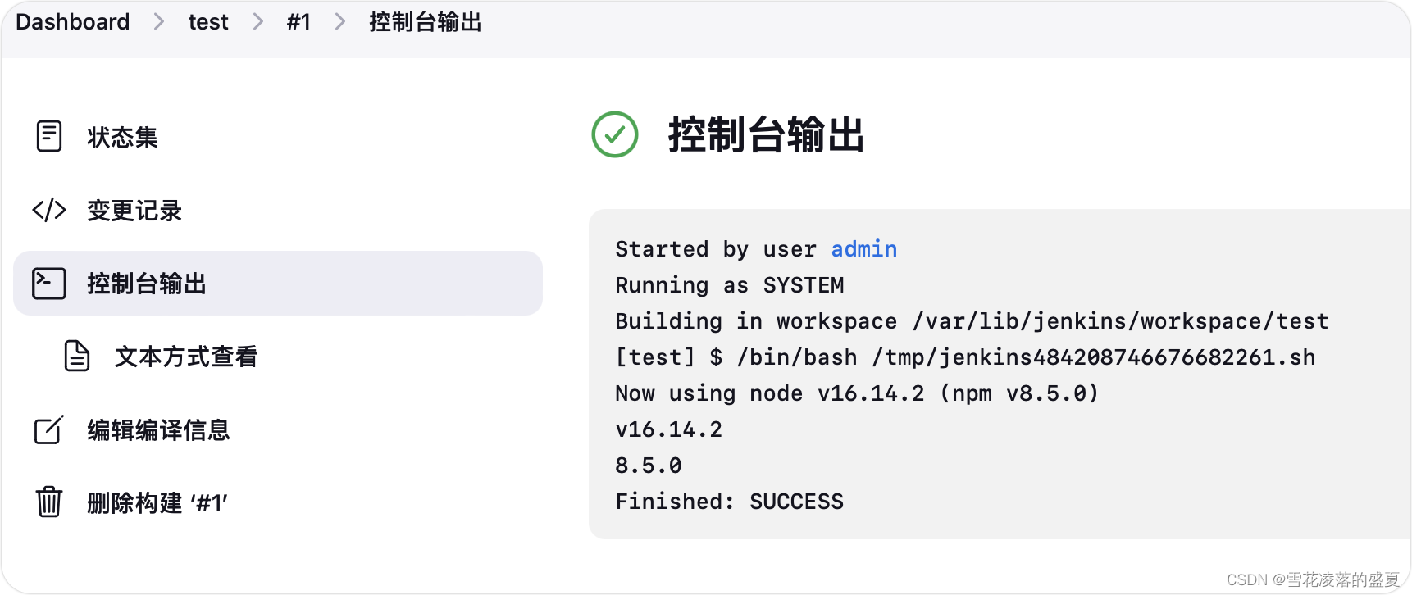Click the 'Running as SYSTEM' console line
The image size is (1412, 595).
730,285
